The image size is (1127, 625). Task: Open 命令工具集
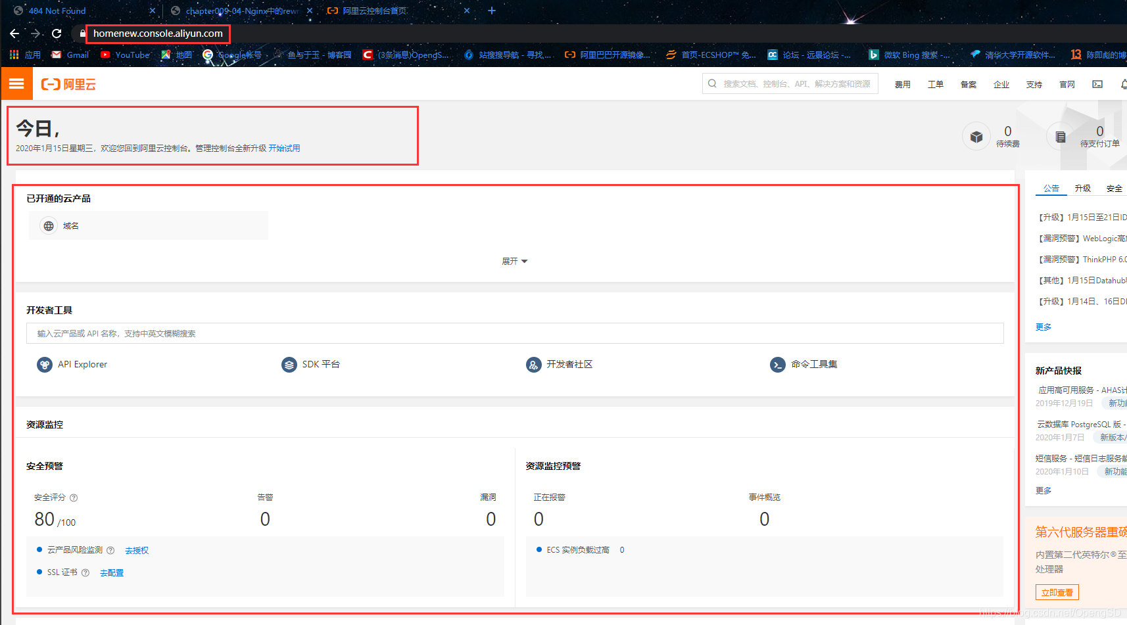click(x=803, y=364)
